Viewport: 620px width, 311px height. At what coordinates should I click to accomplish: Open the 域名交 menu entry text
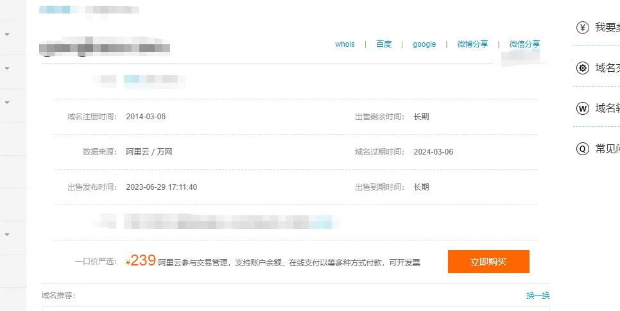point(607,68)
